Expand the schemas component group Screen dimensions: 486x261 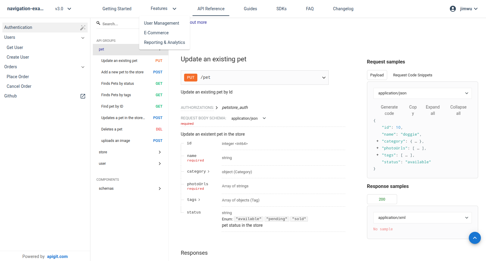[x=160, y=189]
